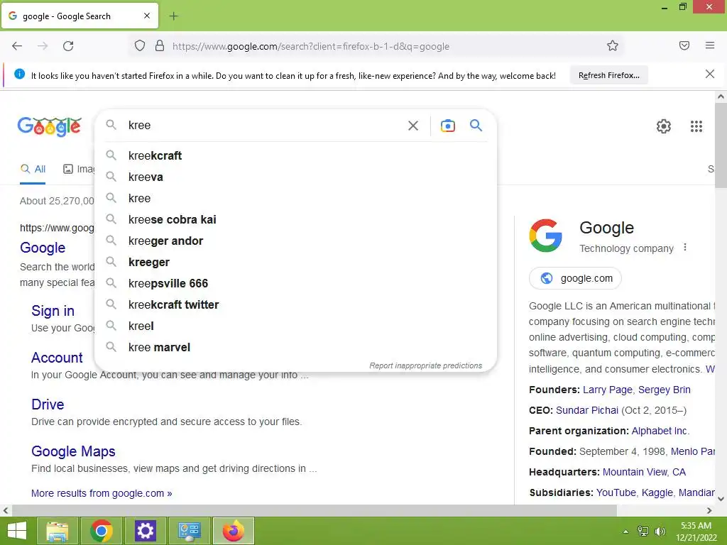Viewport: 727px width, 545px height.
Task: Search by image with camera icon
Action: [447, 126]
